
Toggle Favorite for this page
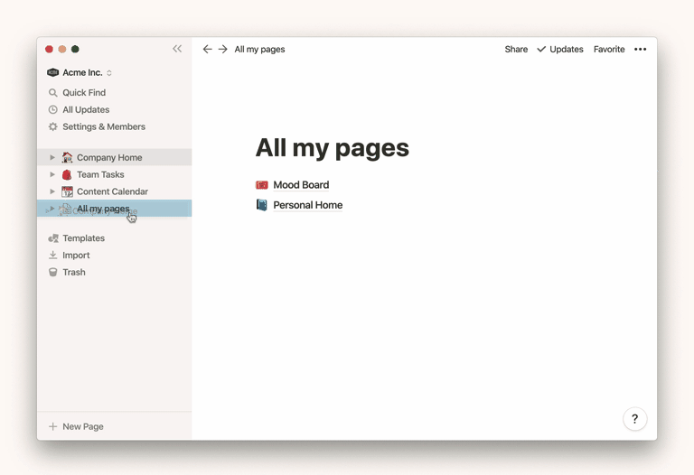click(609, 50)
